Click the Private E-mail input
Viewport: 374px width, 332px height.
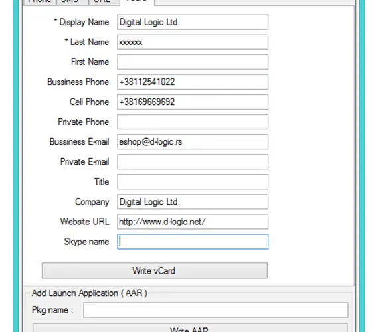tap(193, 162)
